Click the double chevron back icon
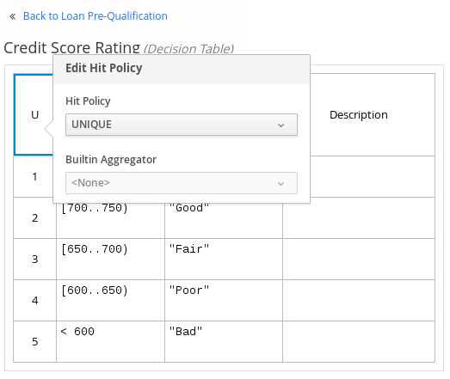The height and width of the screenshot is (379, 450). (x=13, y=16)
